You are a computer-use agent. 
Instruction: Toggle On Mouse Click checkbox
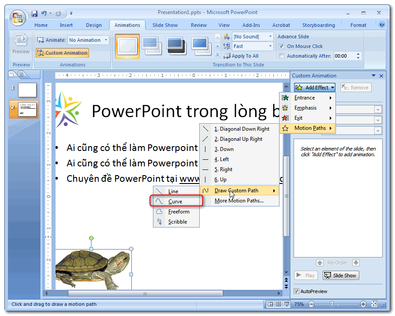282,46
